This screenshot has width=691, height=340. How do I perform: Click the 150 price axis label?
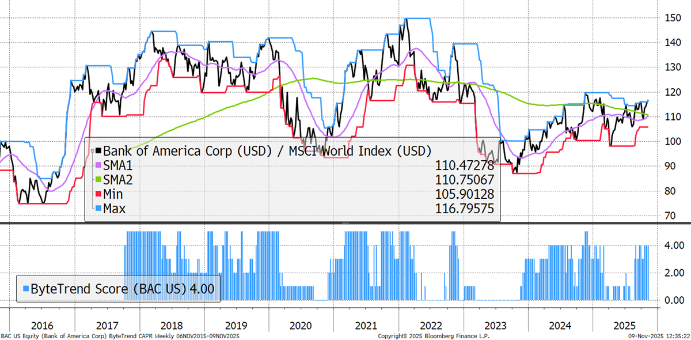(x=671, y=18)
